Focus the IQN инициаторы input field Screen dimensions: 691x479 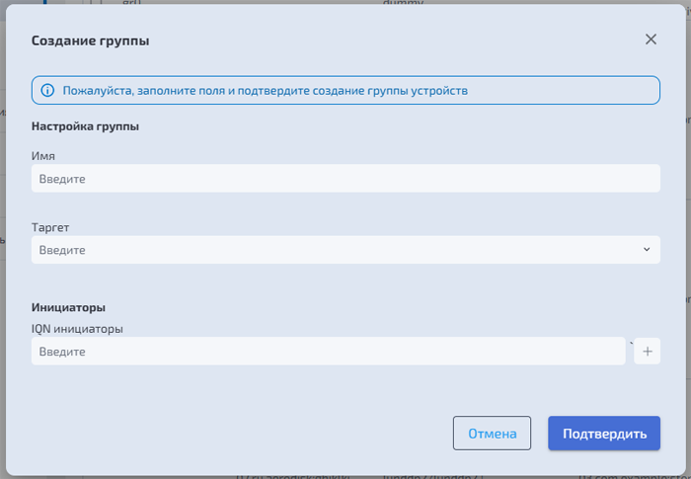click(x=329, y=351)
